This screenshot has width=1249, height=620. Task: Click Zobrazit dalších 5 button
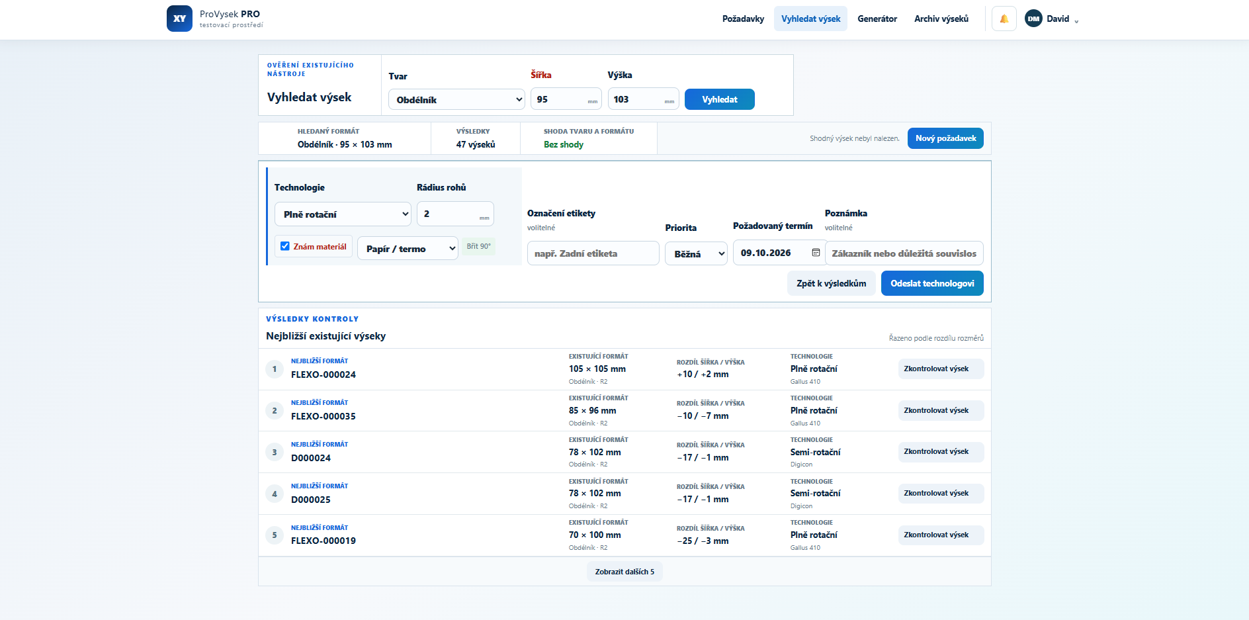click(x=624, y=572)
